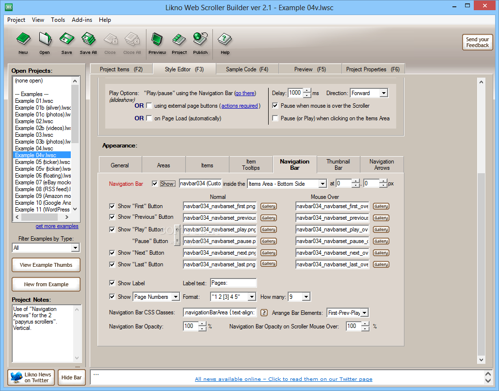
Task: Click the New project toolbar icon
Action: tap(23, 39)
